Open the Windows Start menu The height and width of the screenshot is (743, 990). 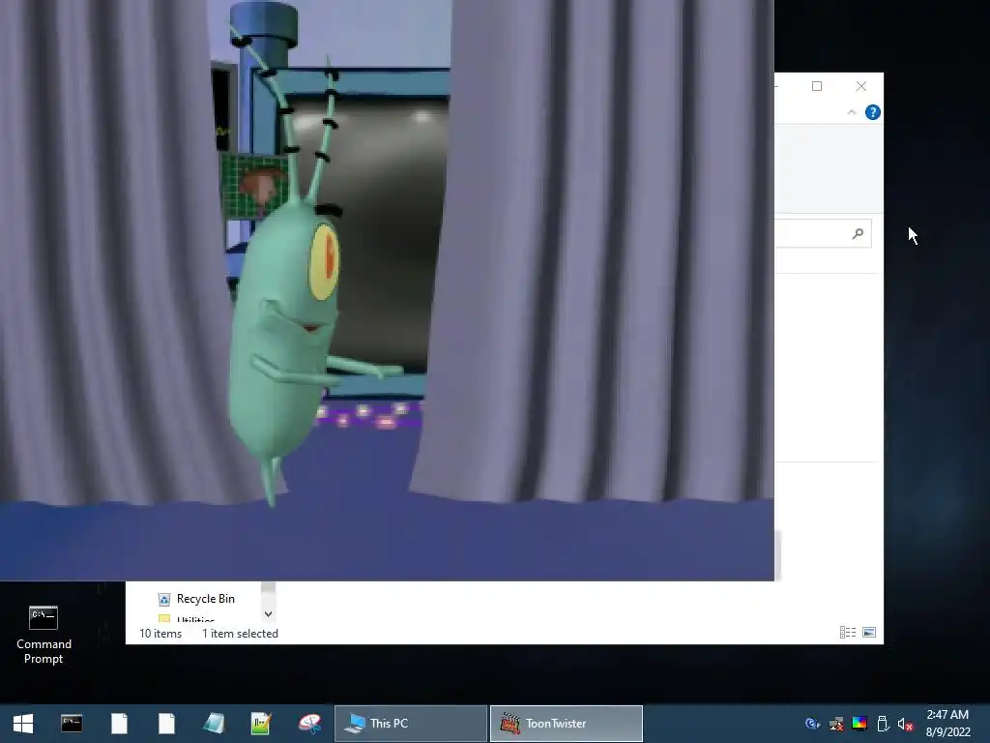coord(23,724)
